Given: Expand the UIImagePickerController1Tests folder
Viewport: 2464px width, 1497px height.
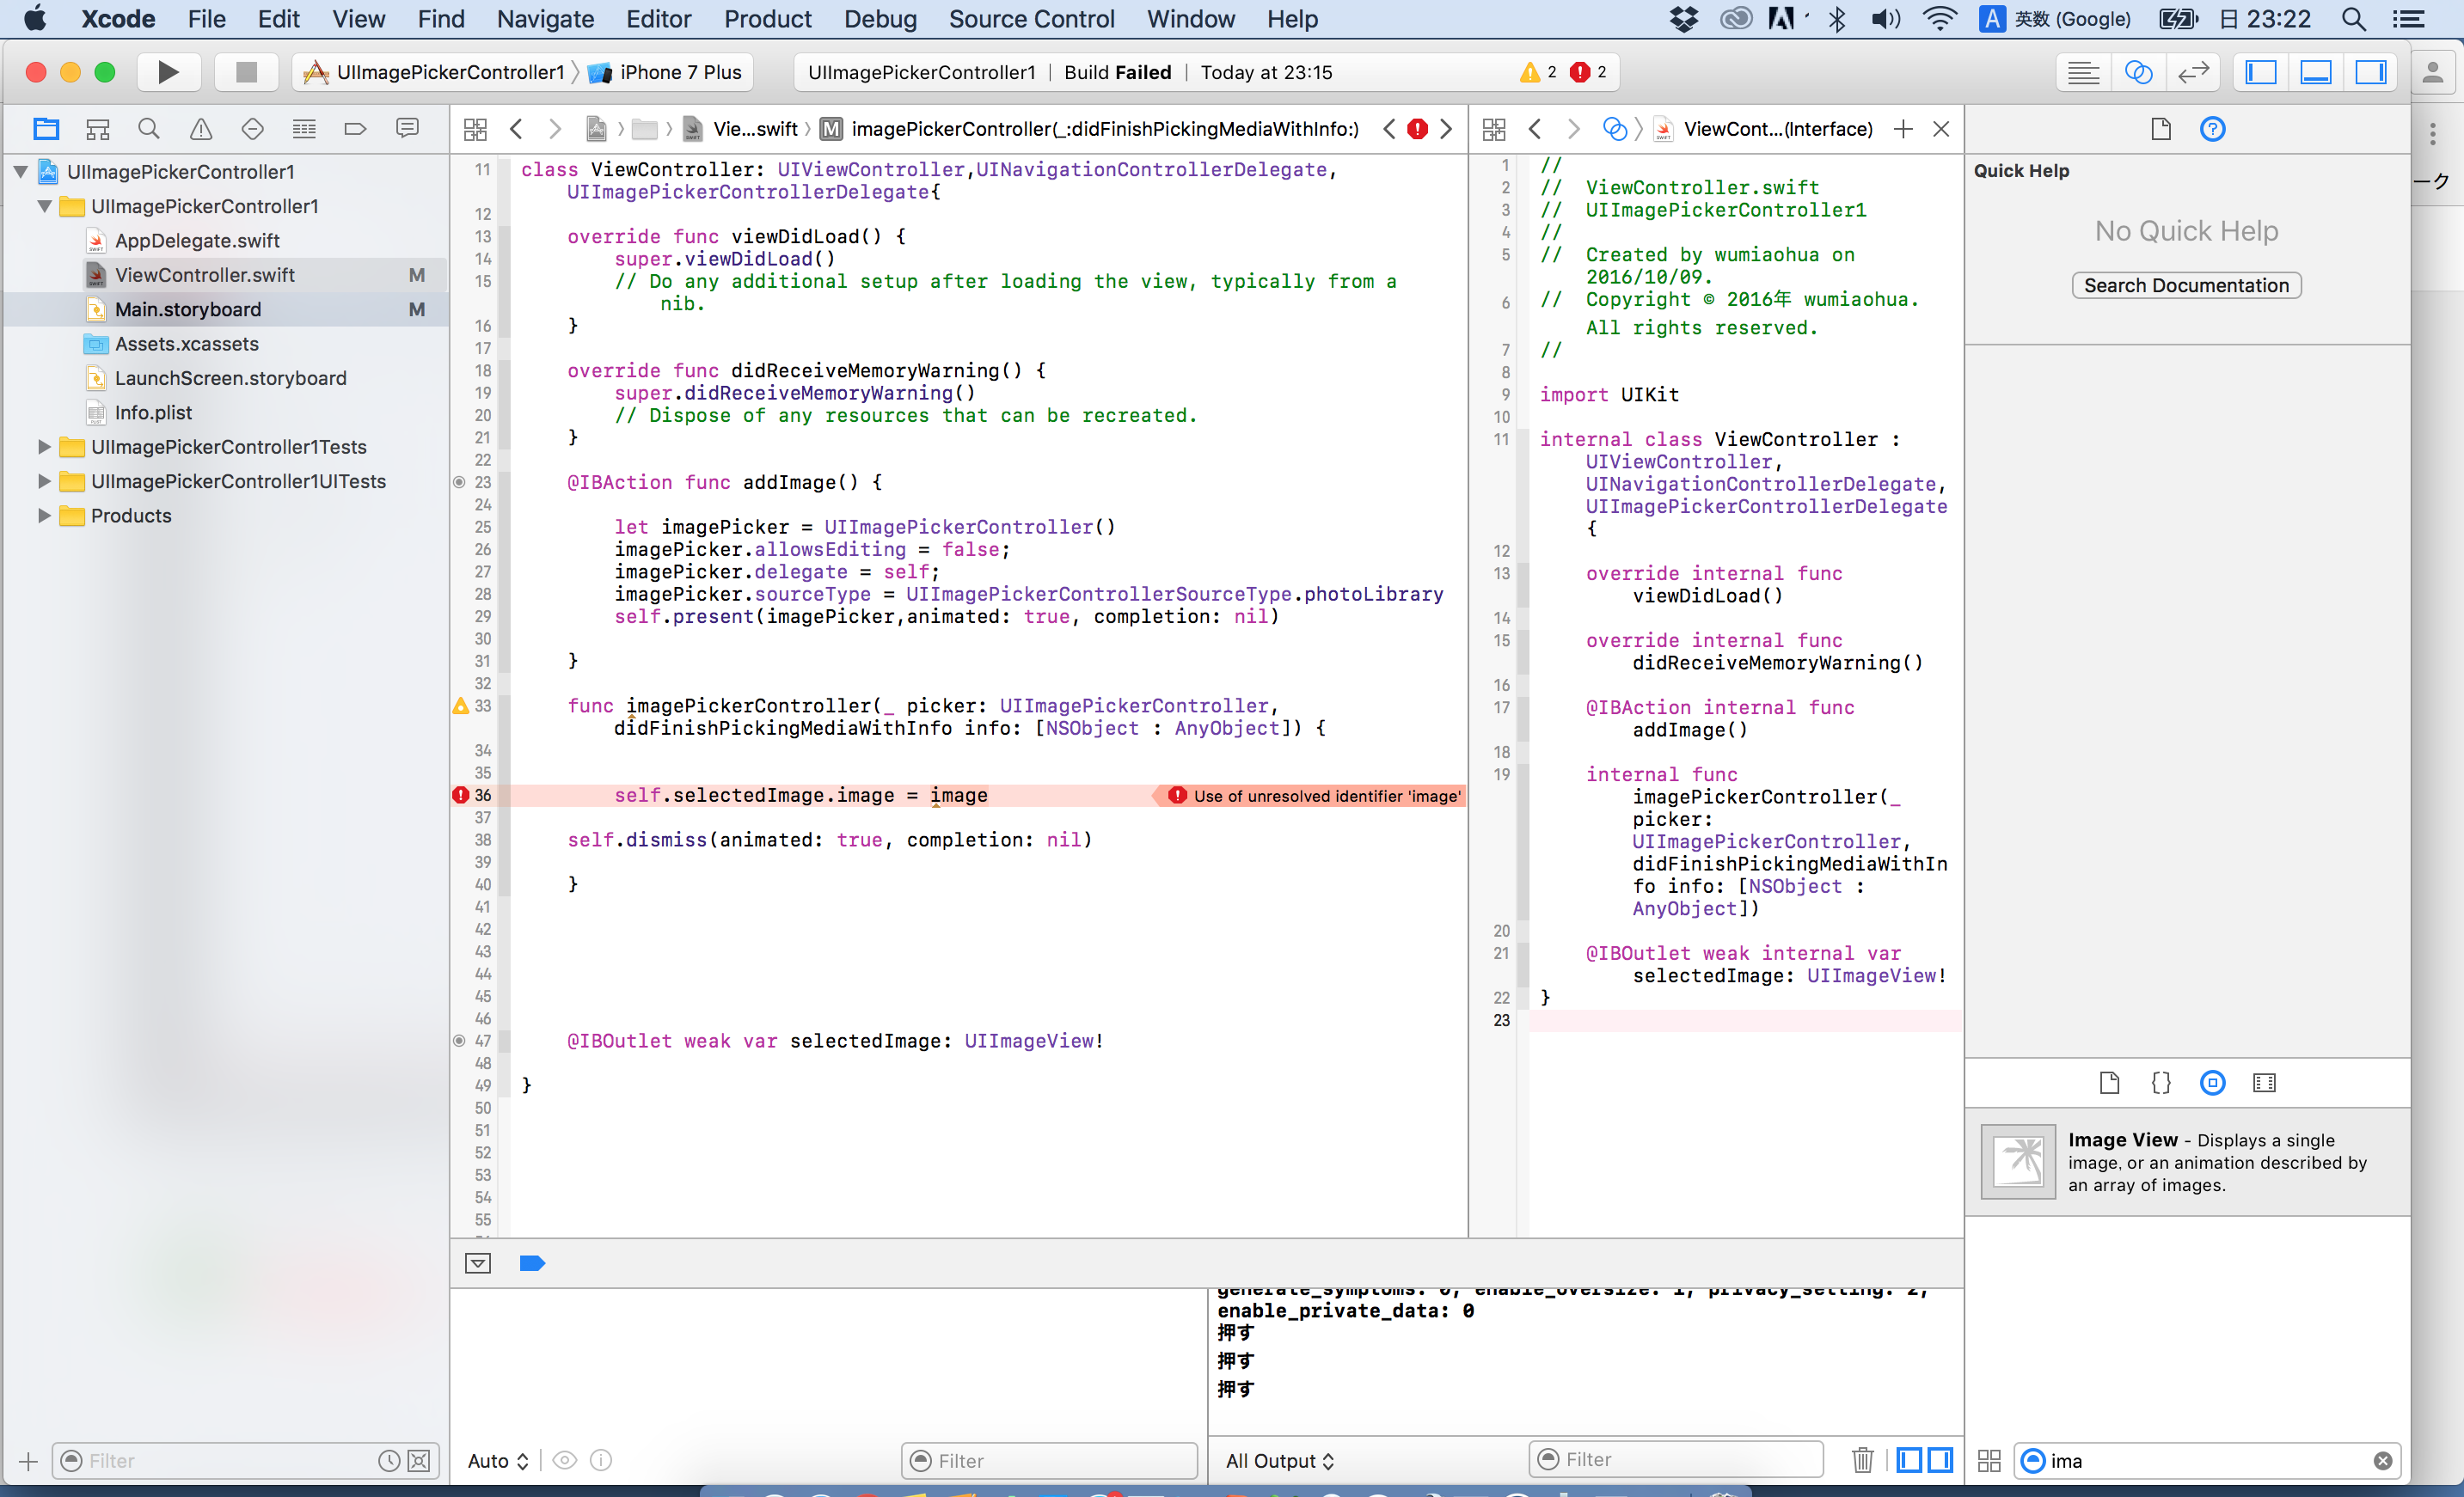Looking at the screenshot, I should [44, 447].
